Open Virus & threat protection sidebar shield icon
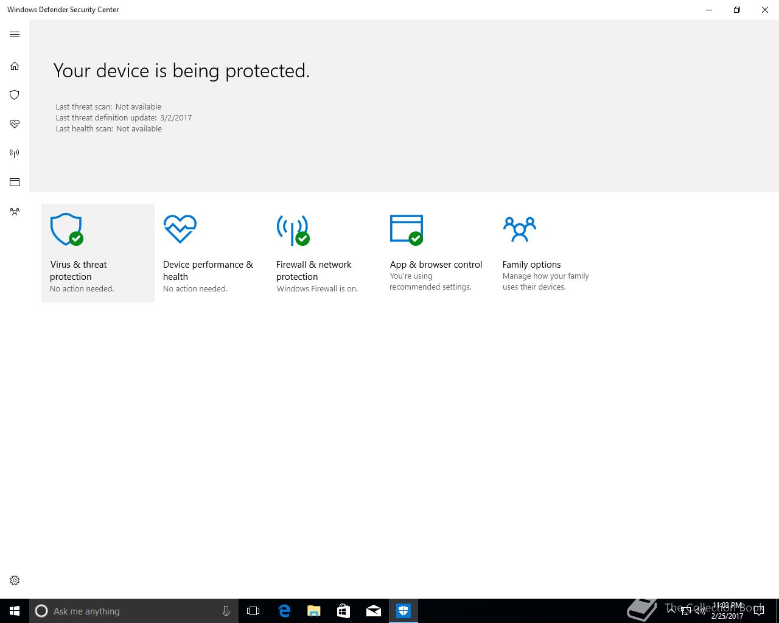Screen dimensions: 779x623 click(x=15, y=95)
